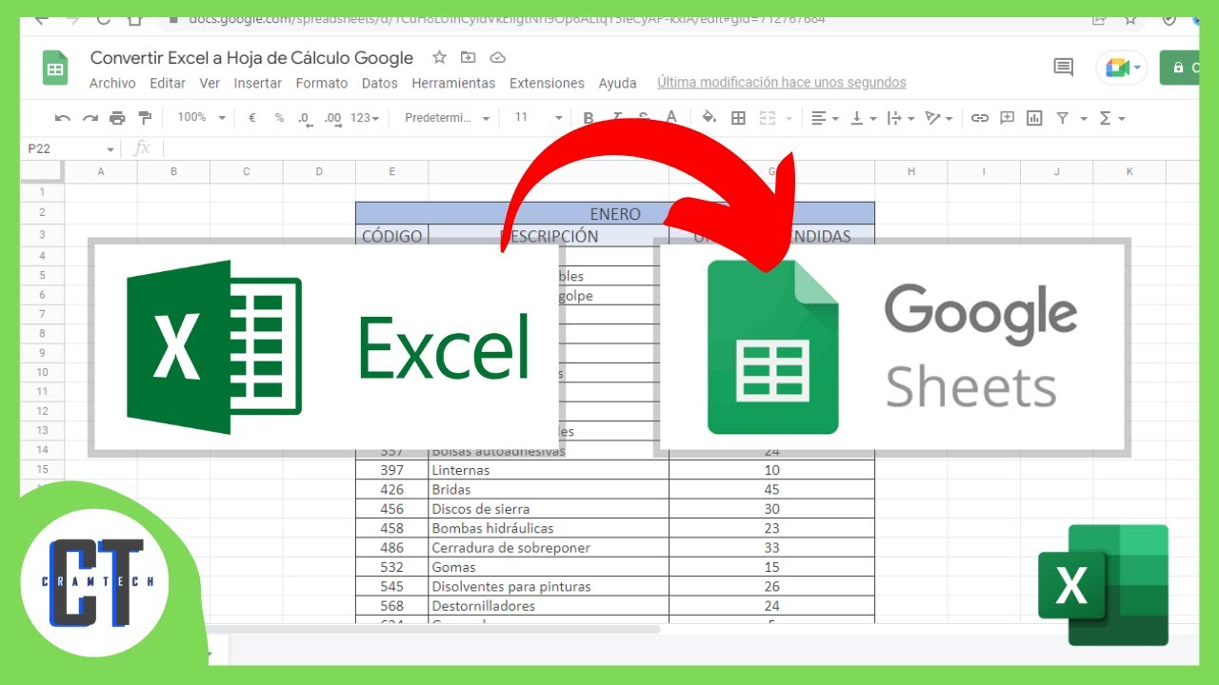
Task: Open the Google Sheets home logo
Action: coord(55,68)
